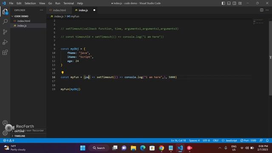The width and height of the screenshot is (272, 153).
Task: Switch to the index.html editor tab
Action: (x=59, y=10)
